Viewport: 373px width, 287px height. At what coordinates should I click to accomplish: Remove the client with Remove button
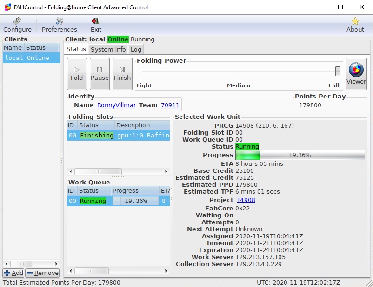point(42,273)
